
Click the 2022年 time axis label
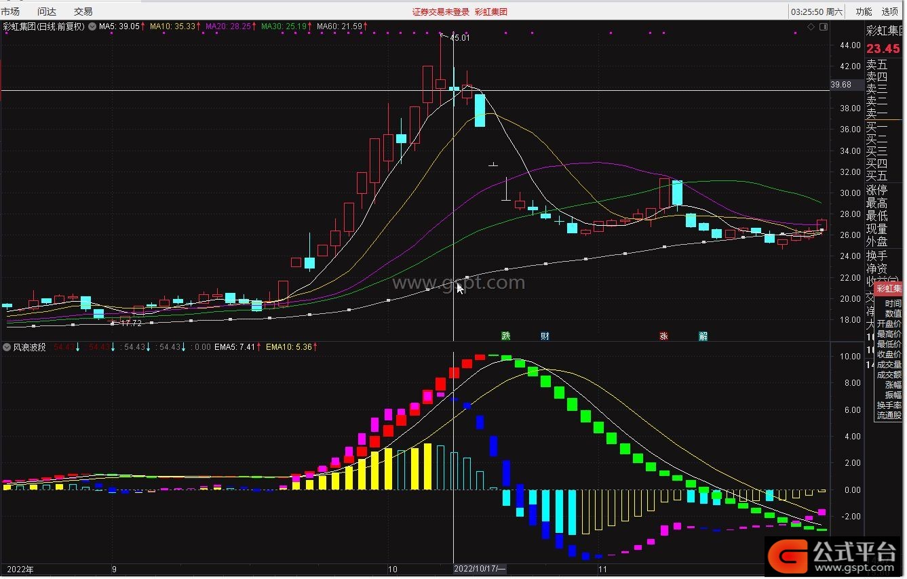click(20, 570)
